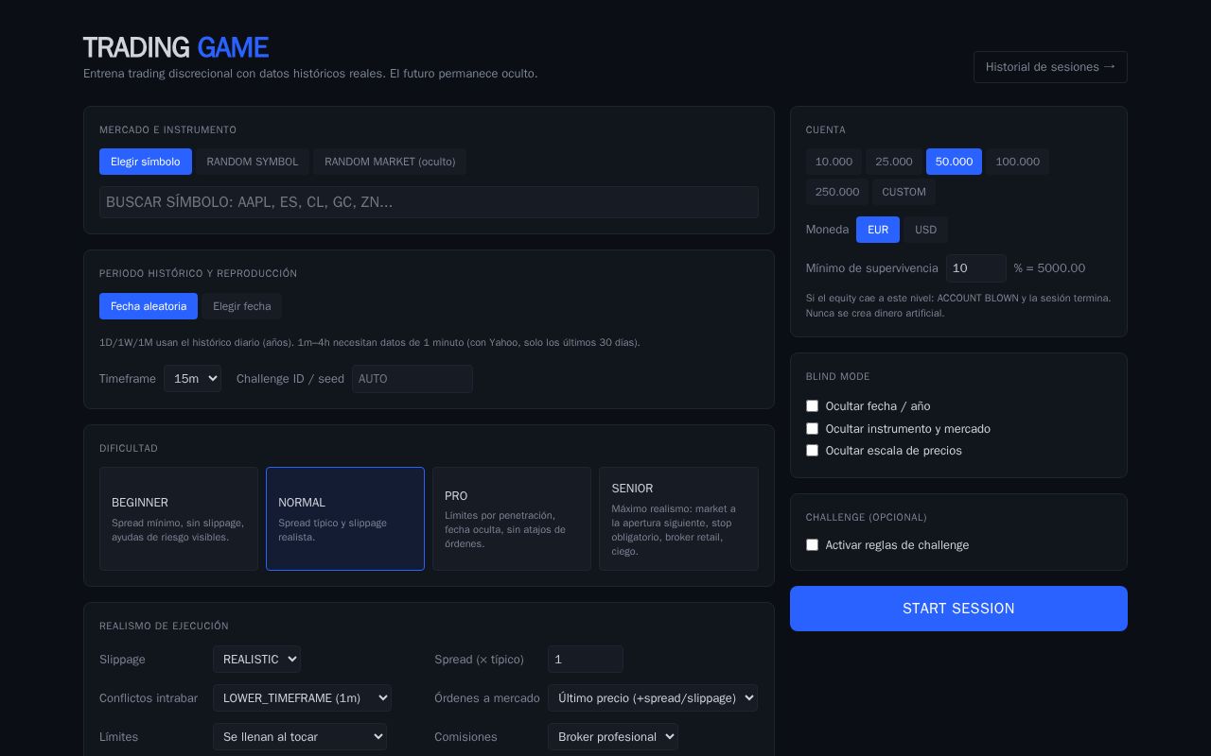Expand the Límites dropdown
Screen dimensions: 1211x756
point(300,737)
